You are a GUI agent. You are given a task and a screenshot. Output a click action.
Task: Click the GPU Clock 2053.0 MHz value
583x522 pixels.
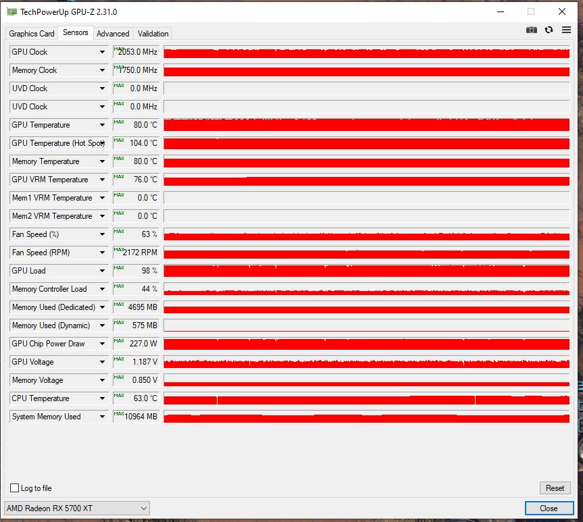click(136, 52)
